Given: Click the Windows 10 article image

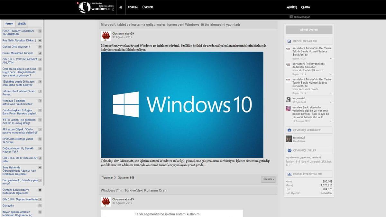Looking at the screenshot, I should coord(182,105).
